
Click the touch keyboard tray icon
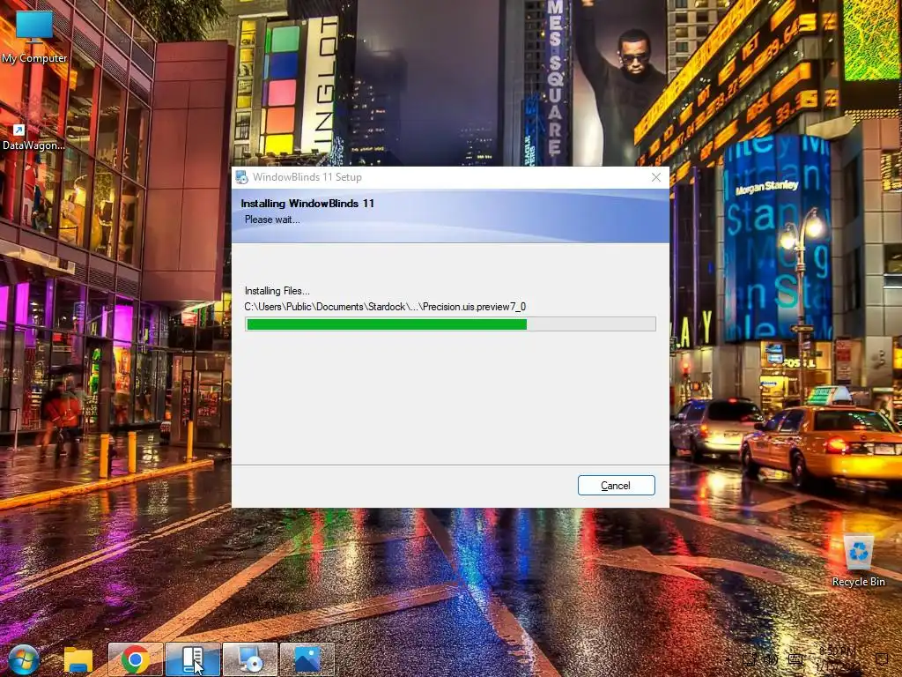[x=795, y=659]
